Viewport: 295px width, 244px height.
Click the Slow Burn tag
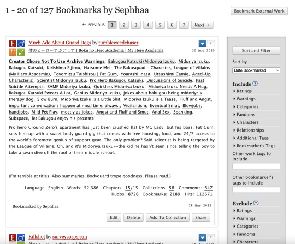pos(47,99)
